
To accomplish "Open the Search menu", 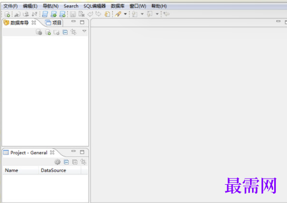I will (71, 6).
